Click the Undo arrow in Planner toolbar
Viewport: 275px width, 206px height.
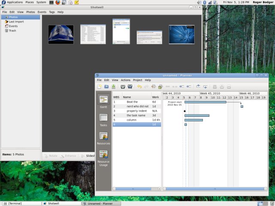[139, 87]
